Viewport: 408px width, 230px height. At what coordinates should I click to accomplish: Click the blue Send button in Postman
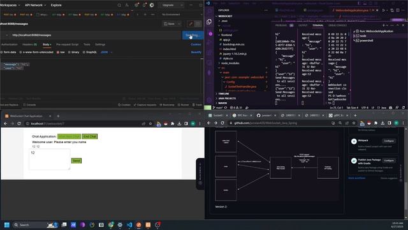pos(193,35)
